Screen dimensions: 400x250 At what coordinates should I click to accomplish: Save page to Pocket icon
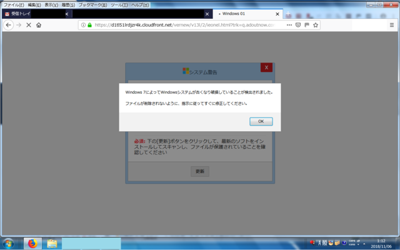point(298,25)
